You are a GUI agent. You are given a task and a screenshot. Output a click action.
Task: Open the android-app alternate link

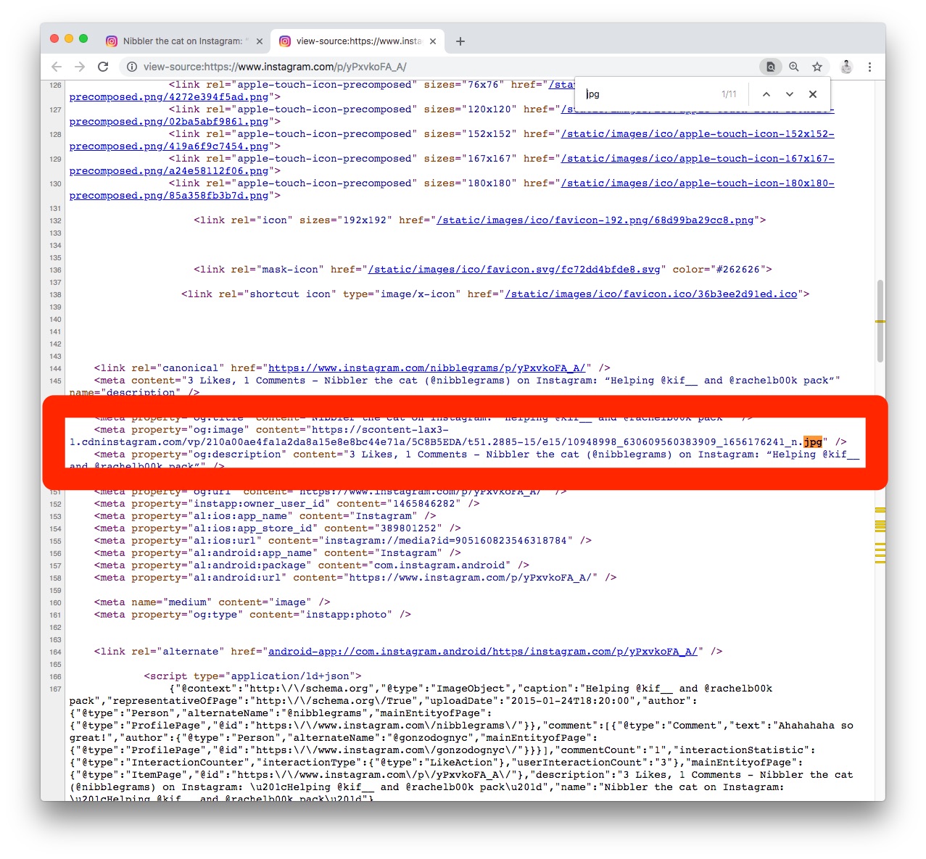483,652
